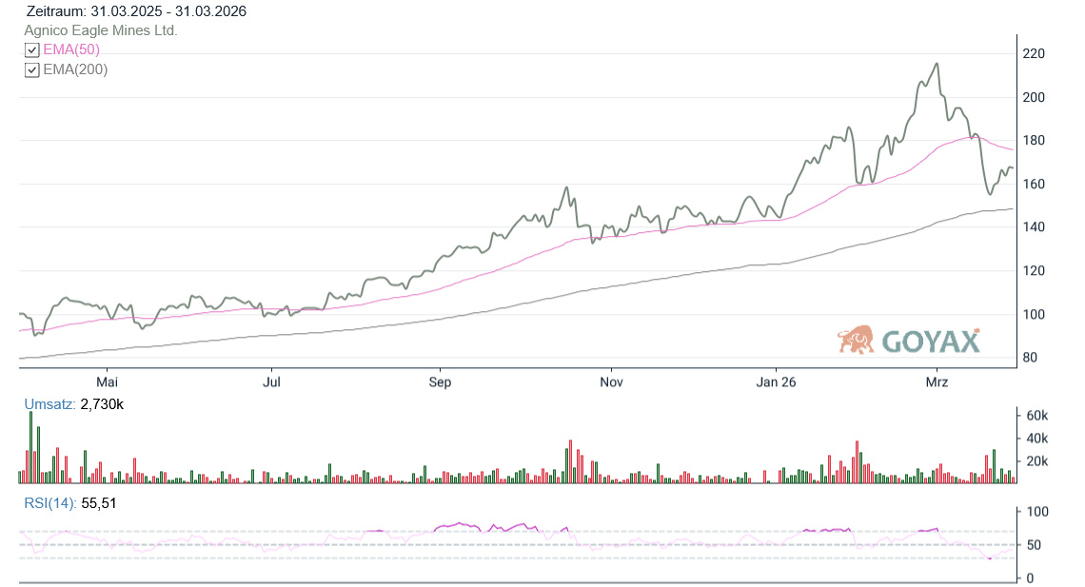Click the 220 price axis label
Image resolution: width=1085 pixels, height=587 pixels.
(1034, 53)
